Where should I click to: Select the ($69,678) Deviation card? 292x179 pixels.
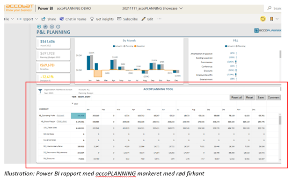(53, 67)
